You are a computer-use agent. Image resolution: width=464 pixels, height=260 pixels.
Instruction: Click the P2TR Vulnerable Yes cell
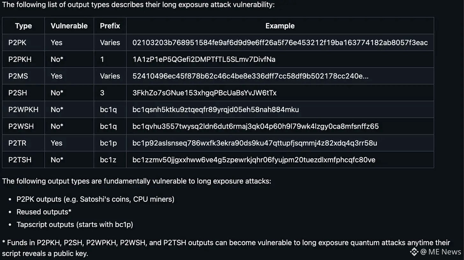[69, 143]
